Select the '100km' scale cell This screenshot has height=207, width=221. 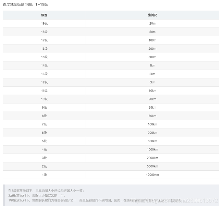coord(152,124)
